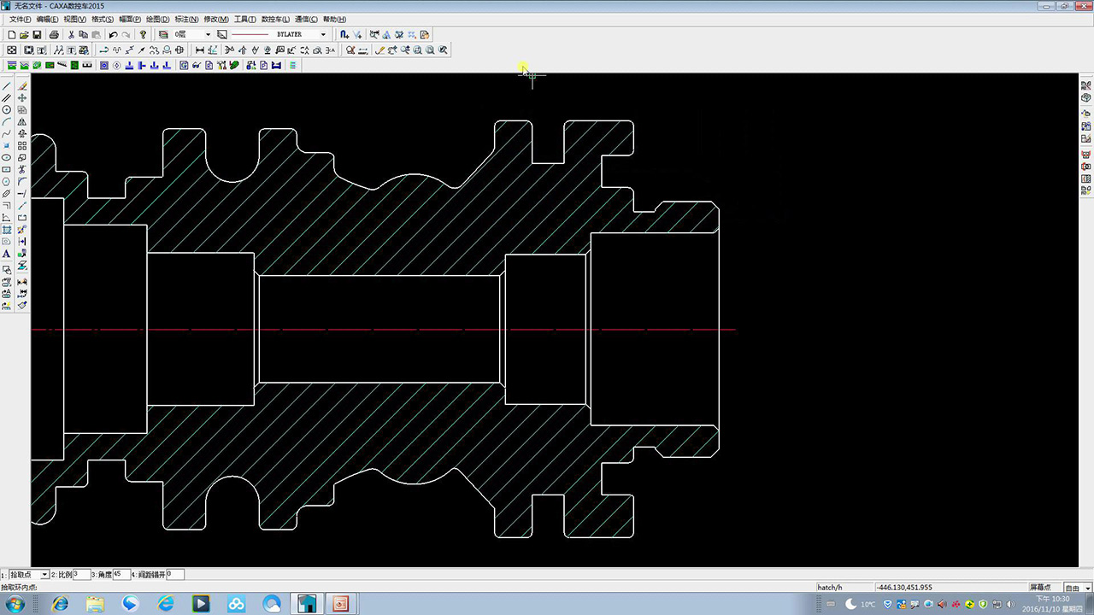Click the Windows Start button

click(x=15, y=604)
